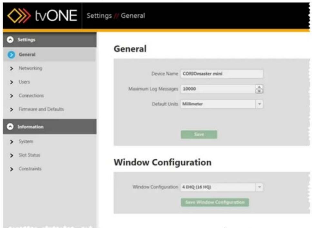The width and height of the screenshot is (312, 228).
Task: Open the System information page
Action: point(26,141)
